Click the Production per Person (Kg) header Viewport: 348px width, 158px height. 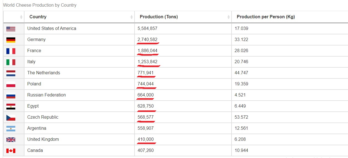[266, 17]
